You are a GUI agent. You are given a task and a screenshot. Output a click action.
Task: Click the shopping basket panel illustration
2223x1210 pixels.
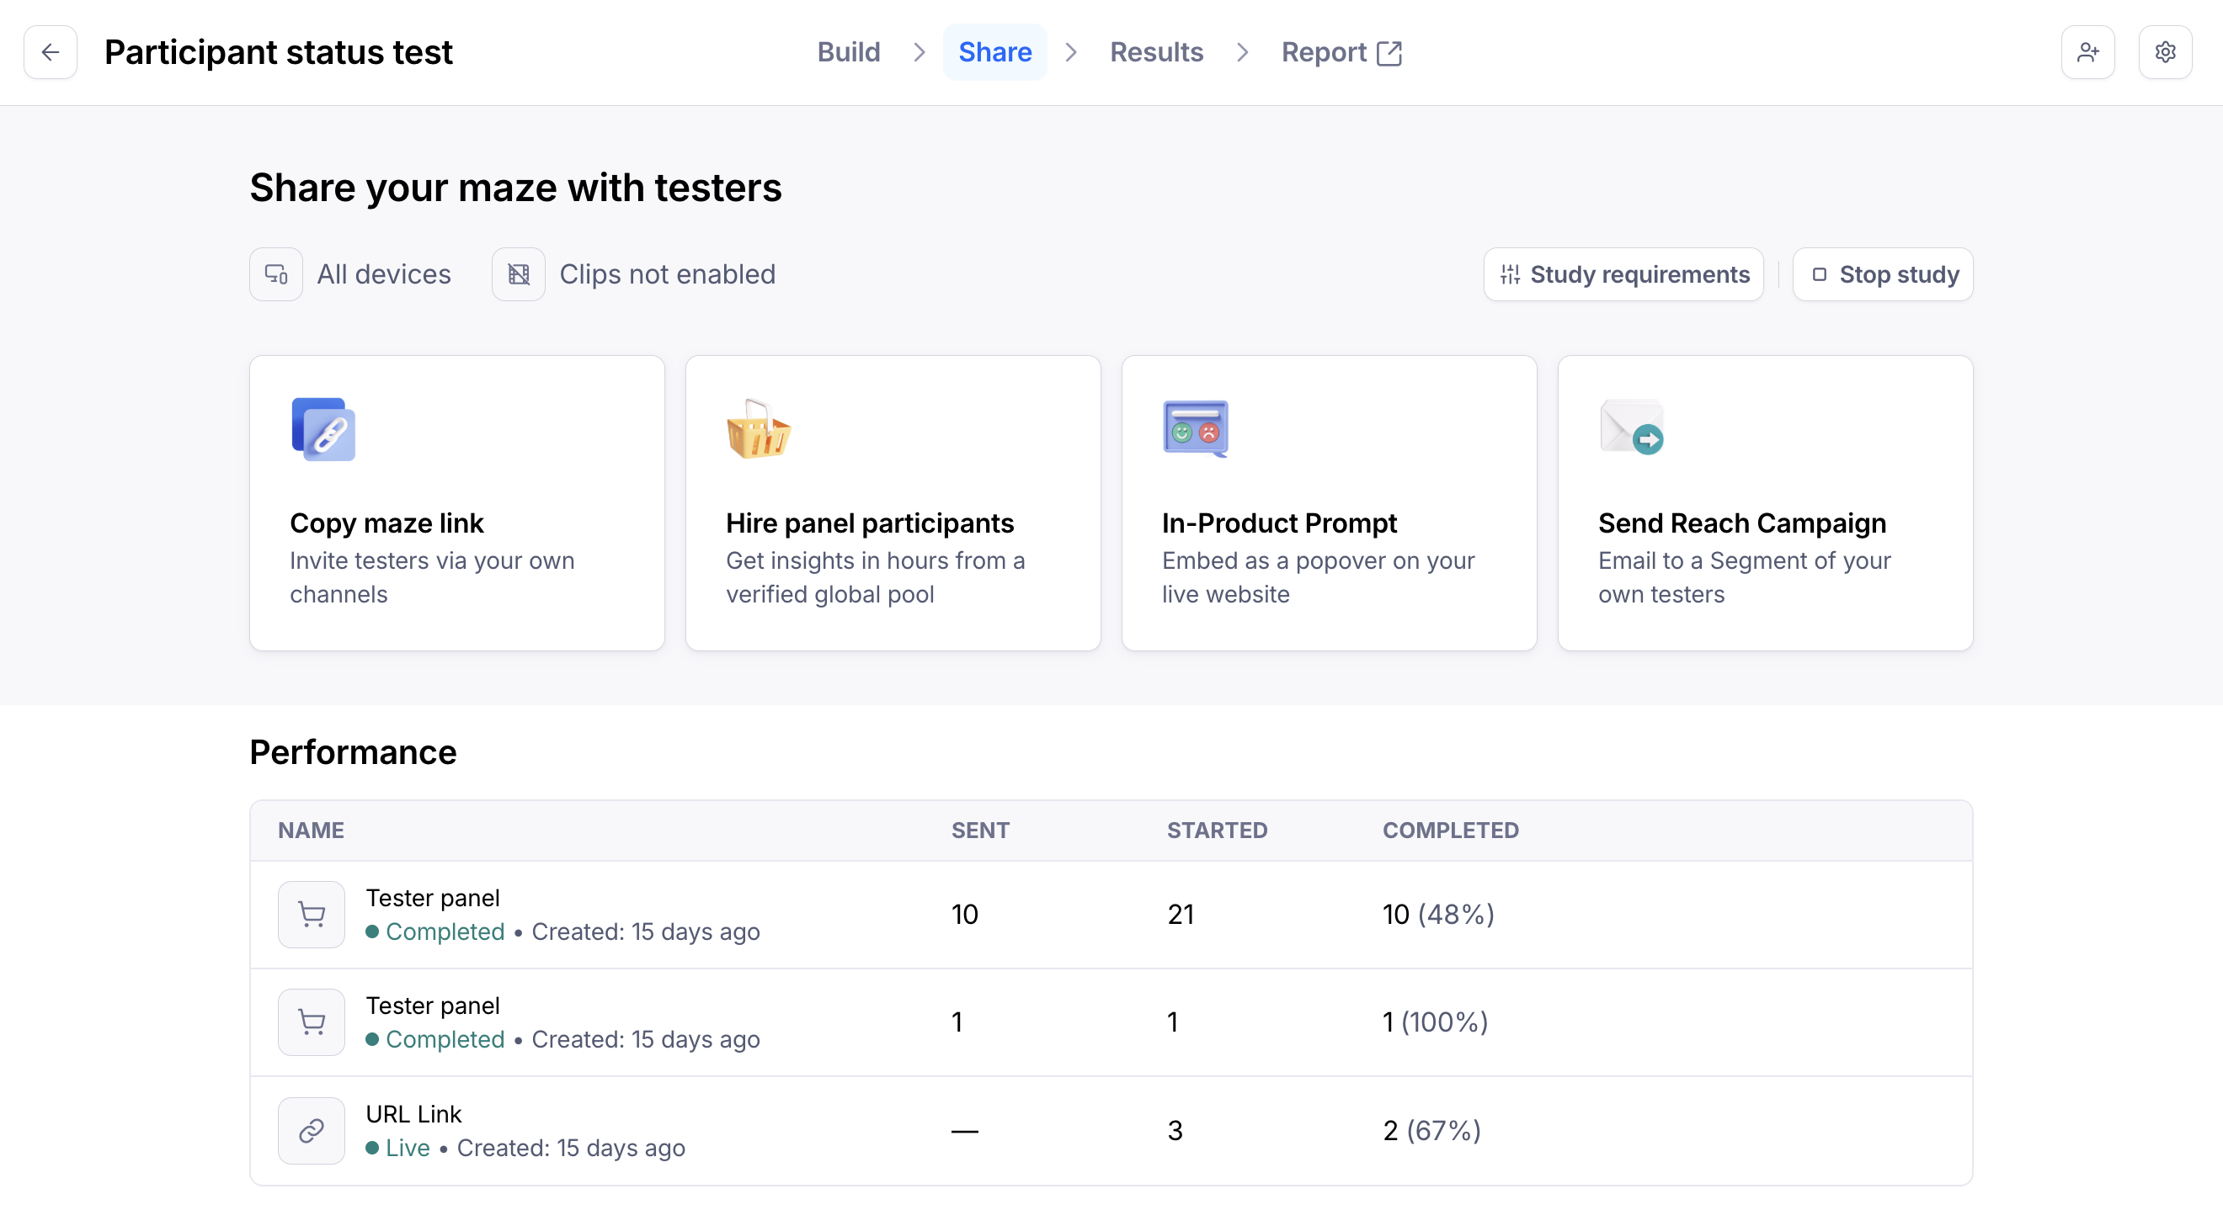(x=758, y=429)
